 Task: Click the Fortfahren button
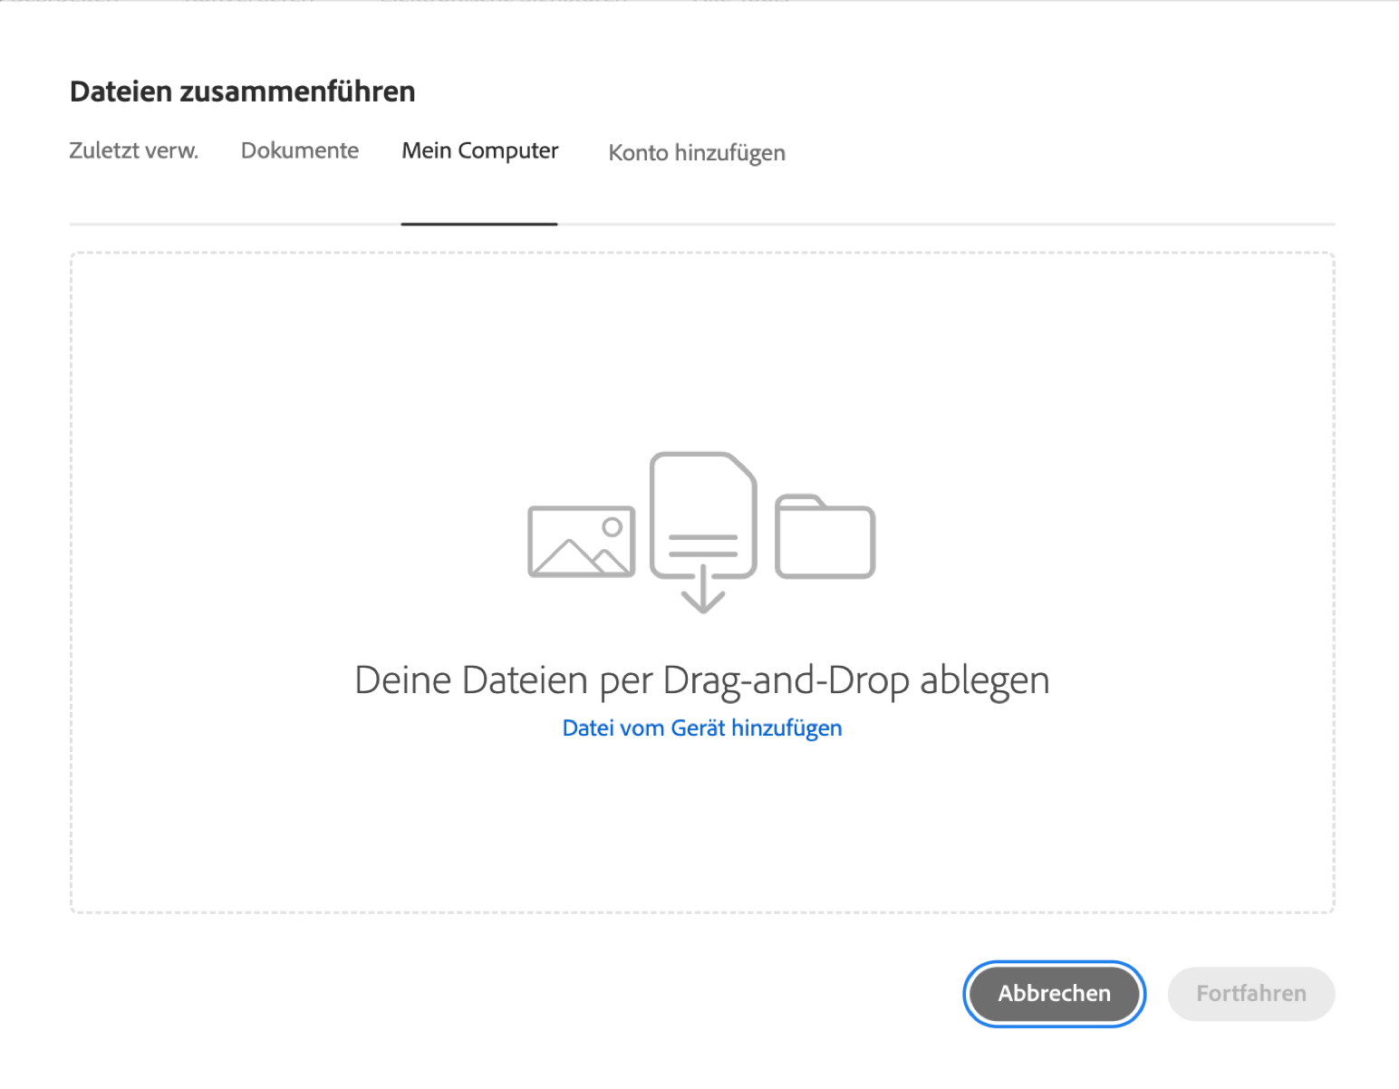coord(1250,993)
